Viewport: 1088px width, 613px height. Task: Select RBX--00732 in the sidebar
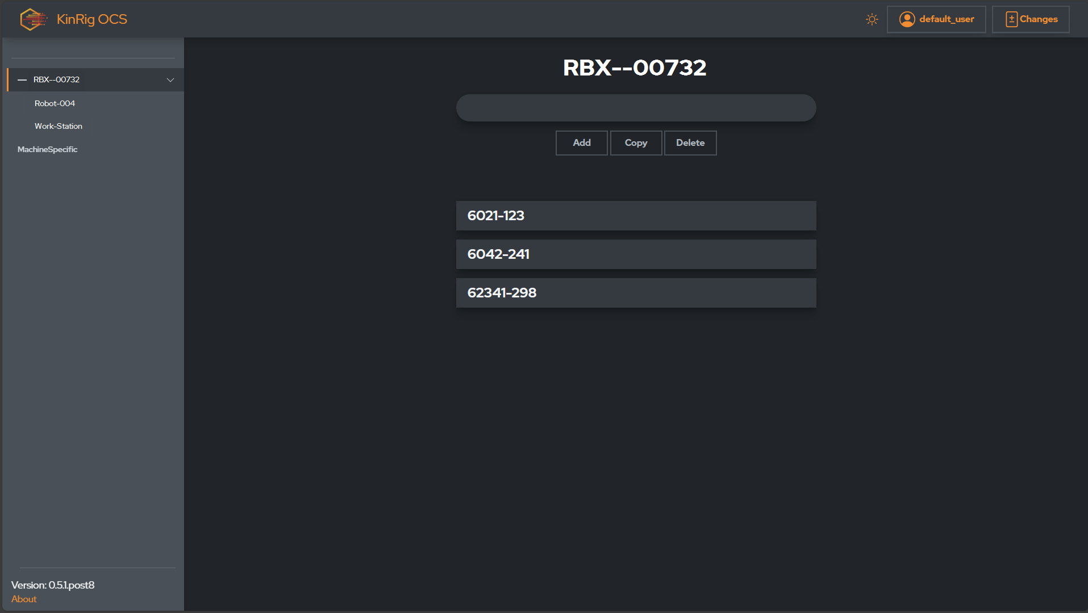[x=56, y=79]
